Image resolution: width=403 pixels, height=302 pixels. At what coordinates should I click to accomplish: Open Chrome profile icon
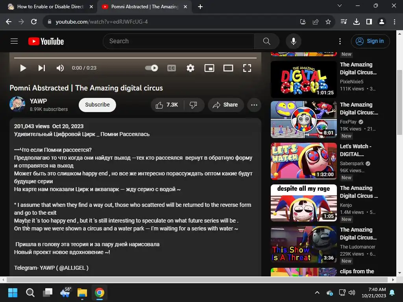pyautogui.click(x=382, y=22)
